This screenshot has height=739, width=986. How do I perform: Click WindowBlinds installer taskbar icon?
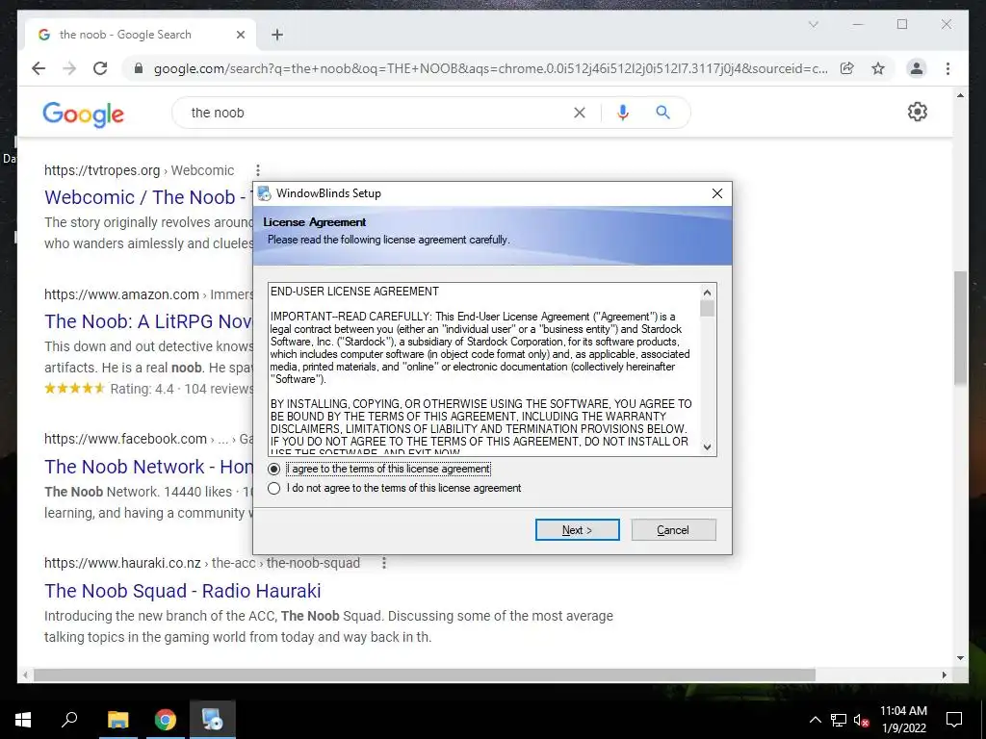click(213, 720)
